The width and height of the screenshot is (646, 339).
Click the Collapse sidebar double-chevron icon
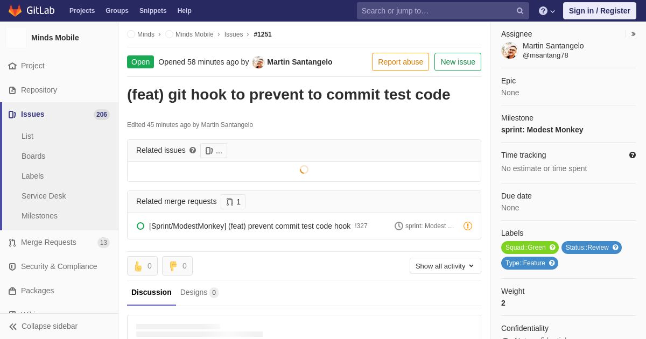[13, 326]
